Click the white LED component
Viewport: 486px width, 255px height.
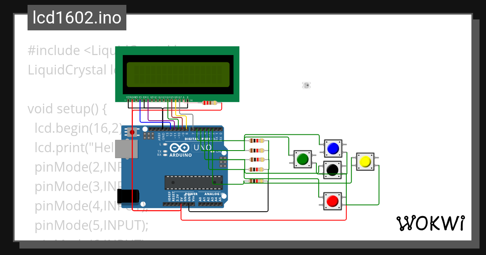point(306,85)
